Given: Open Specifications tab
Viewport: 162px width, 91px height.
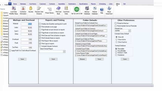Looking at the screenshot, I should (x=83, y=4).
